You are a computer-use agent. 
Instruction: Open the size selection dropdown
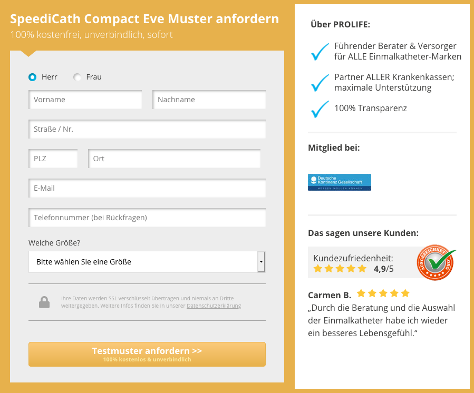coord(147,262)
